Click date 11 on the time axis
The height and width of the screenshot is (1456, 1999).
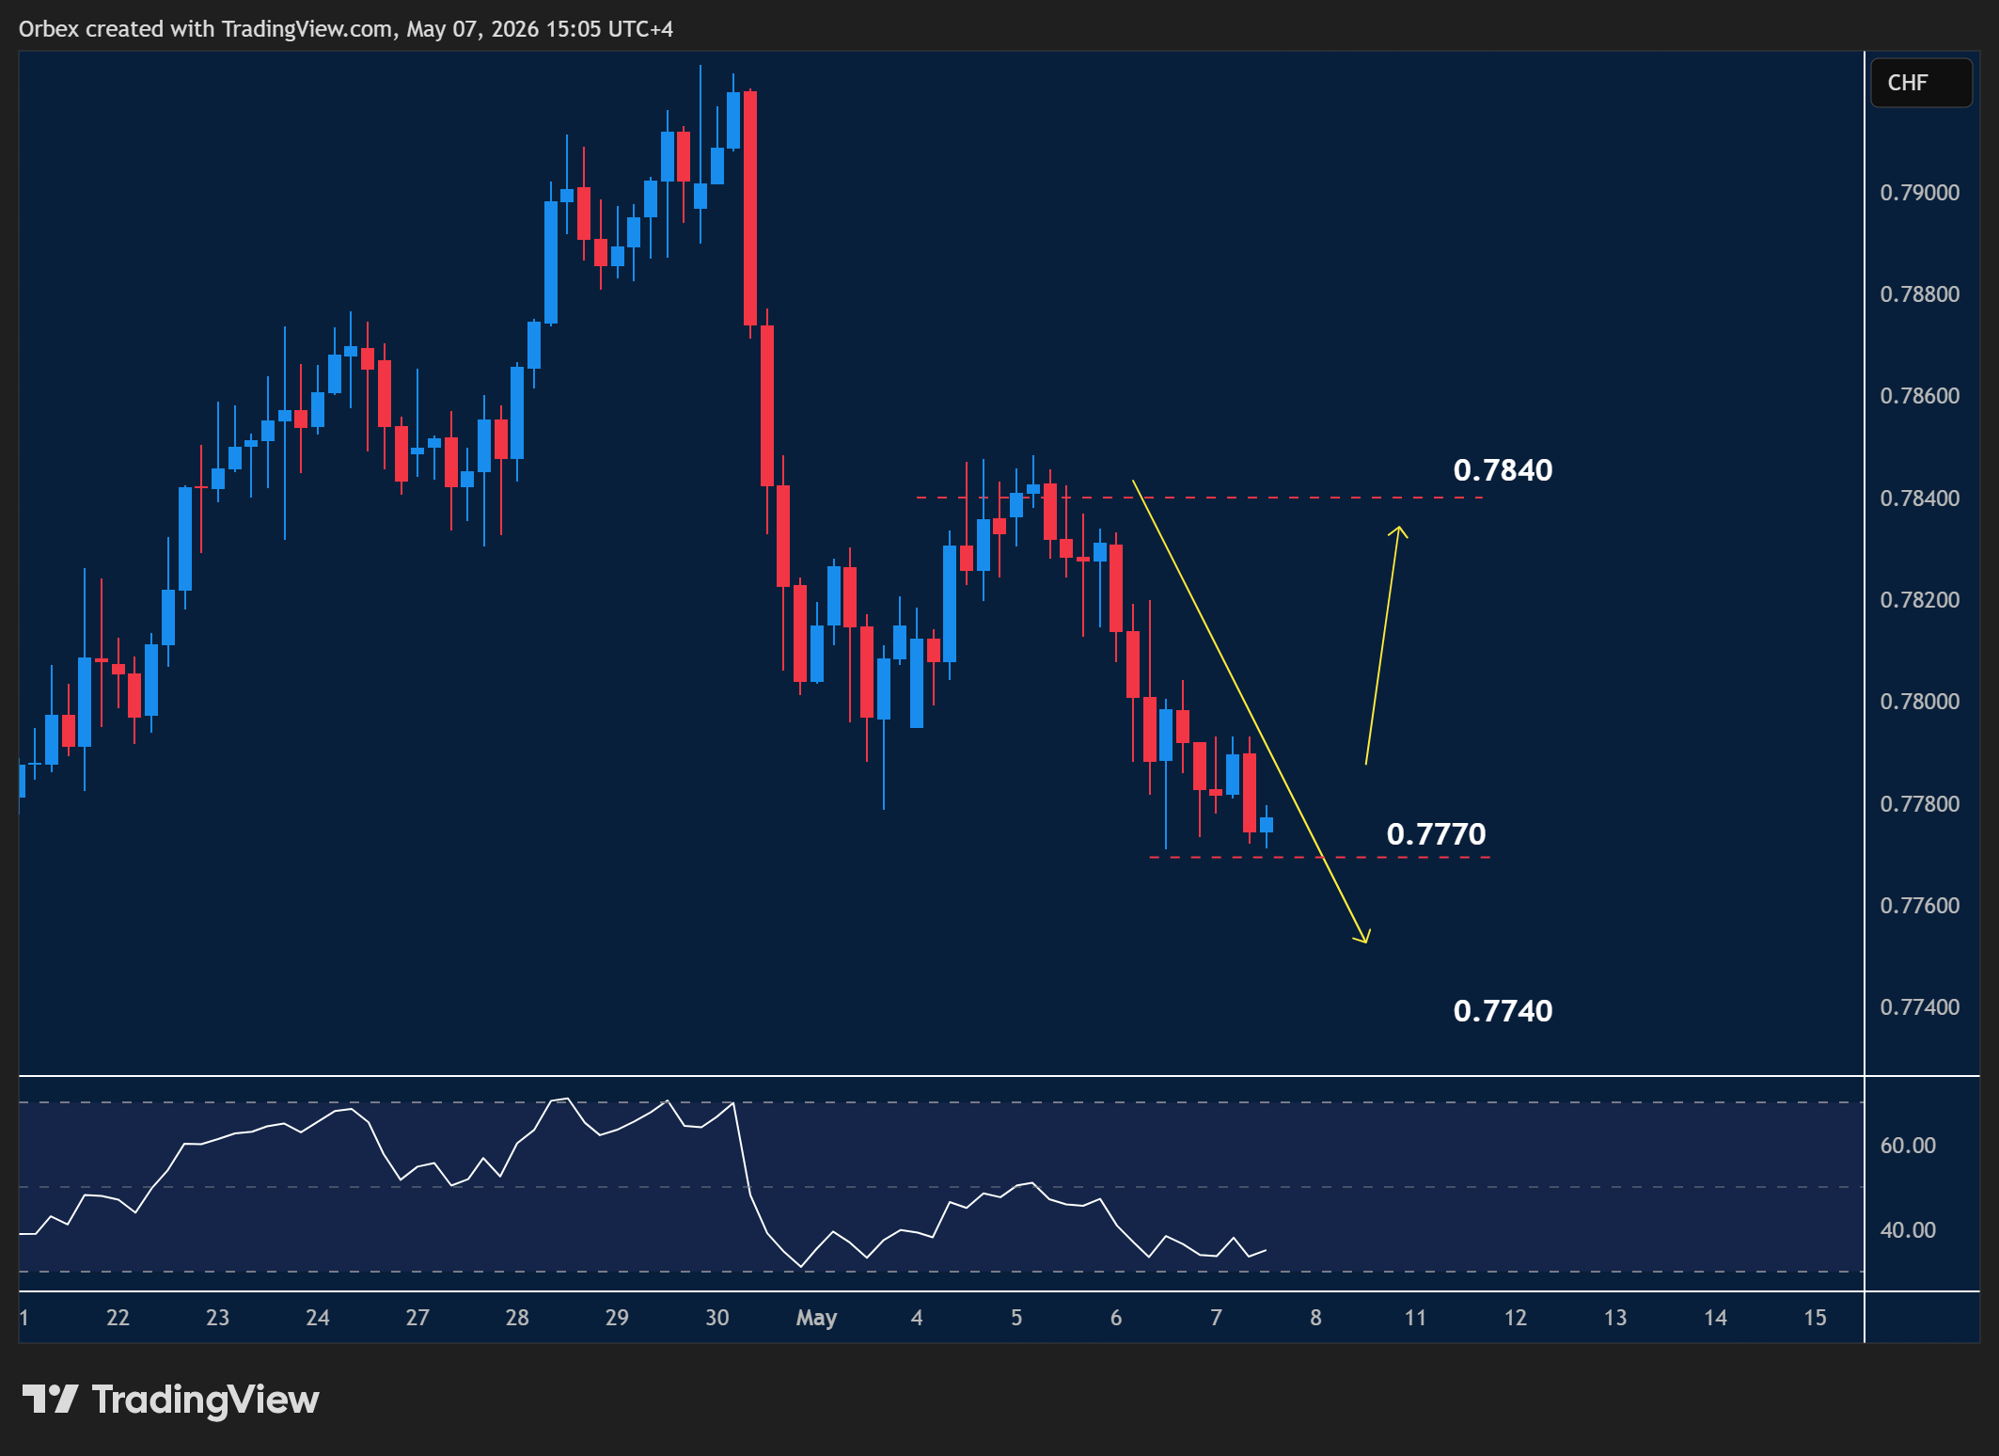point(1416,1318)
